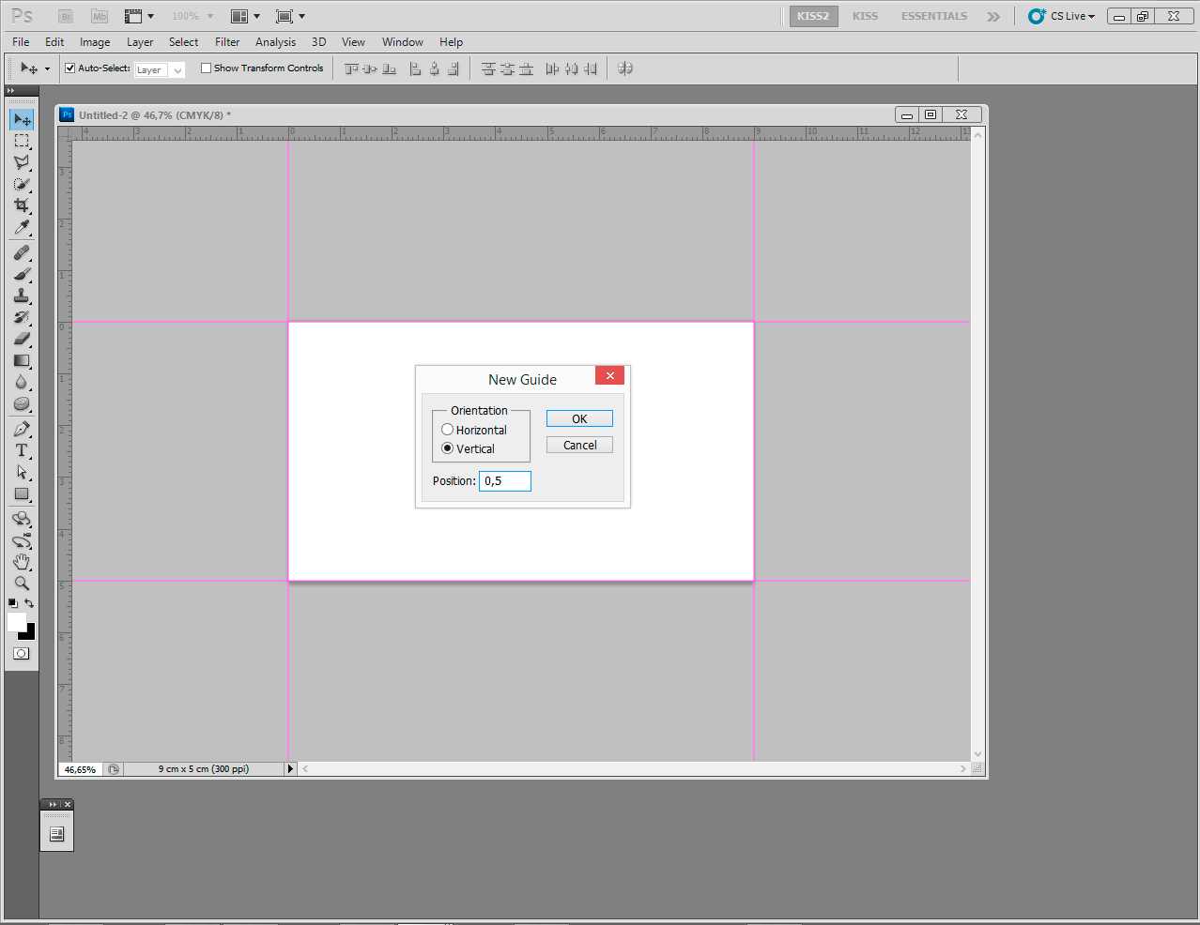This screenshot has width=1200, height=925.
Task: Select the Zoom tool
Action: pos(22,584)
